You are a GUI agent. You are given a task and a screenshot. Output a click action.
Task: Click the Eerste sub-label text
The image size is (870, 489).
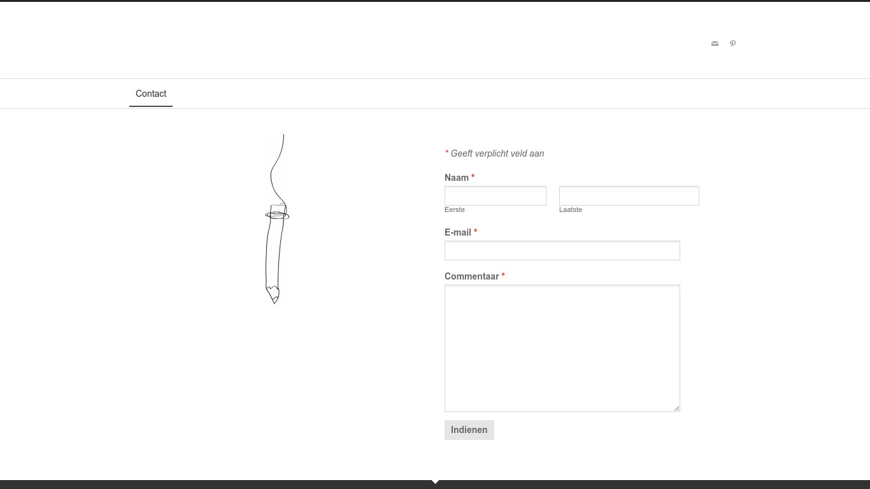pyautogui.click(x=454, y=209)
